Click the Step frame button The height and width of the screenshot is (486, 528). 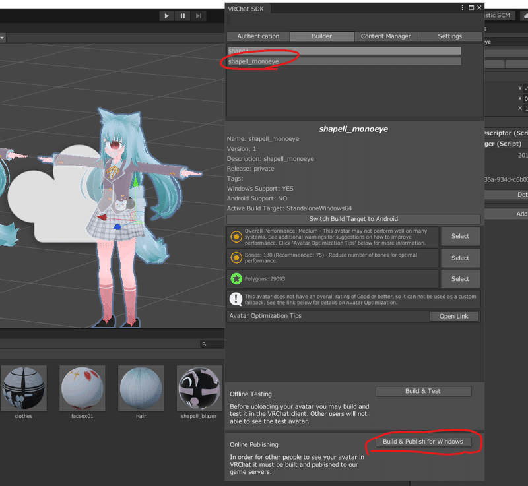pyautogui.click(x=199, y=16)
